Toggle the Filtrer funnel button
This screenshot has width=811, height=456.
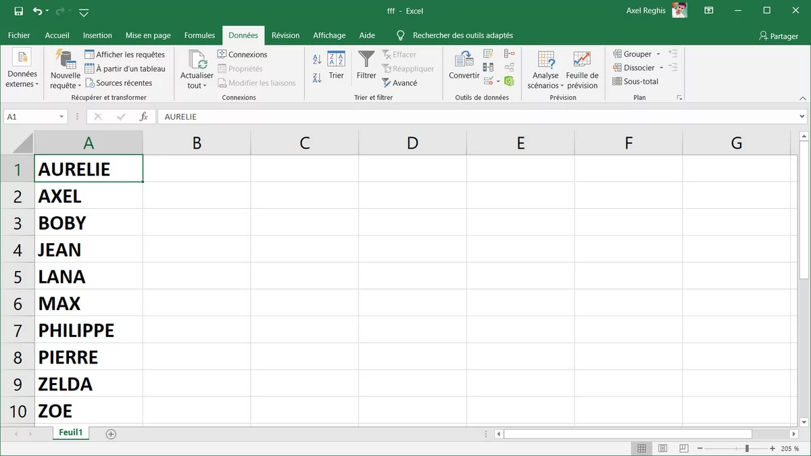(x=366, y=66)
